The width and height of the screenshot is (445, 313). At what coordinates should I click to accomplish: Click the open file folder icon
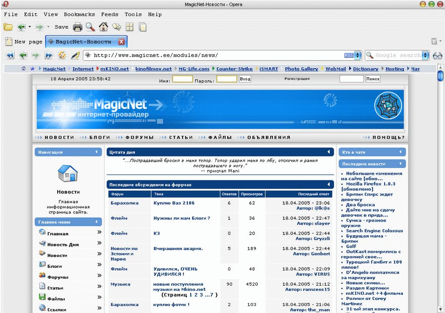8,27
